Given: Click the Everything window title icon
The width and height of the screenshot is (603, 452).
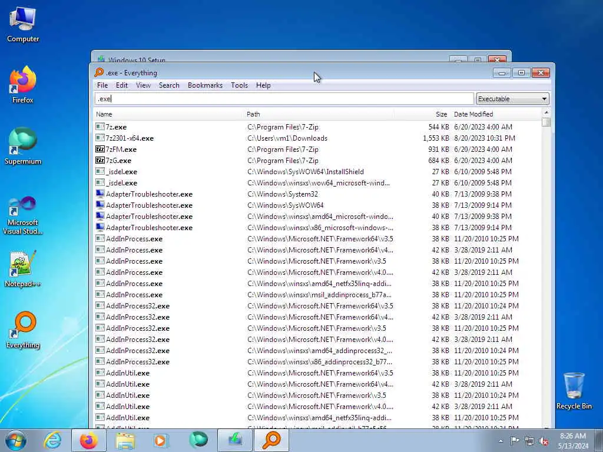Looking at the screenshot, I should click(99, 72).
